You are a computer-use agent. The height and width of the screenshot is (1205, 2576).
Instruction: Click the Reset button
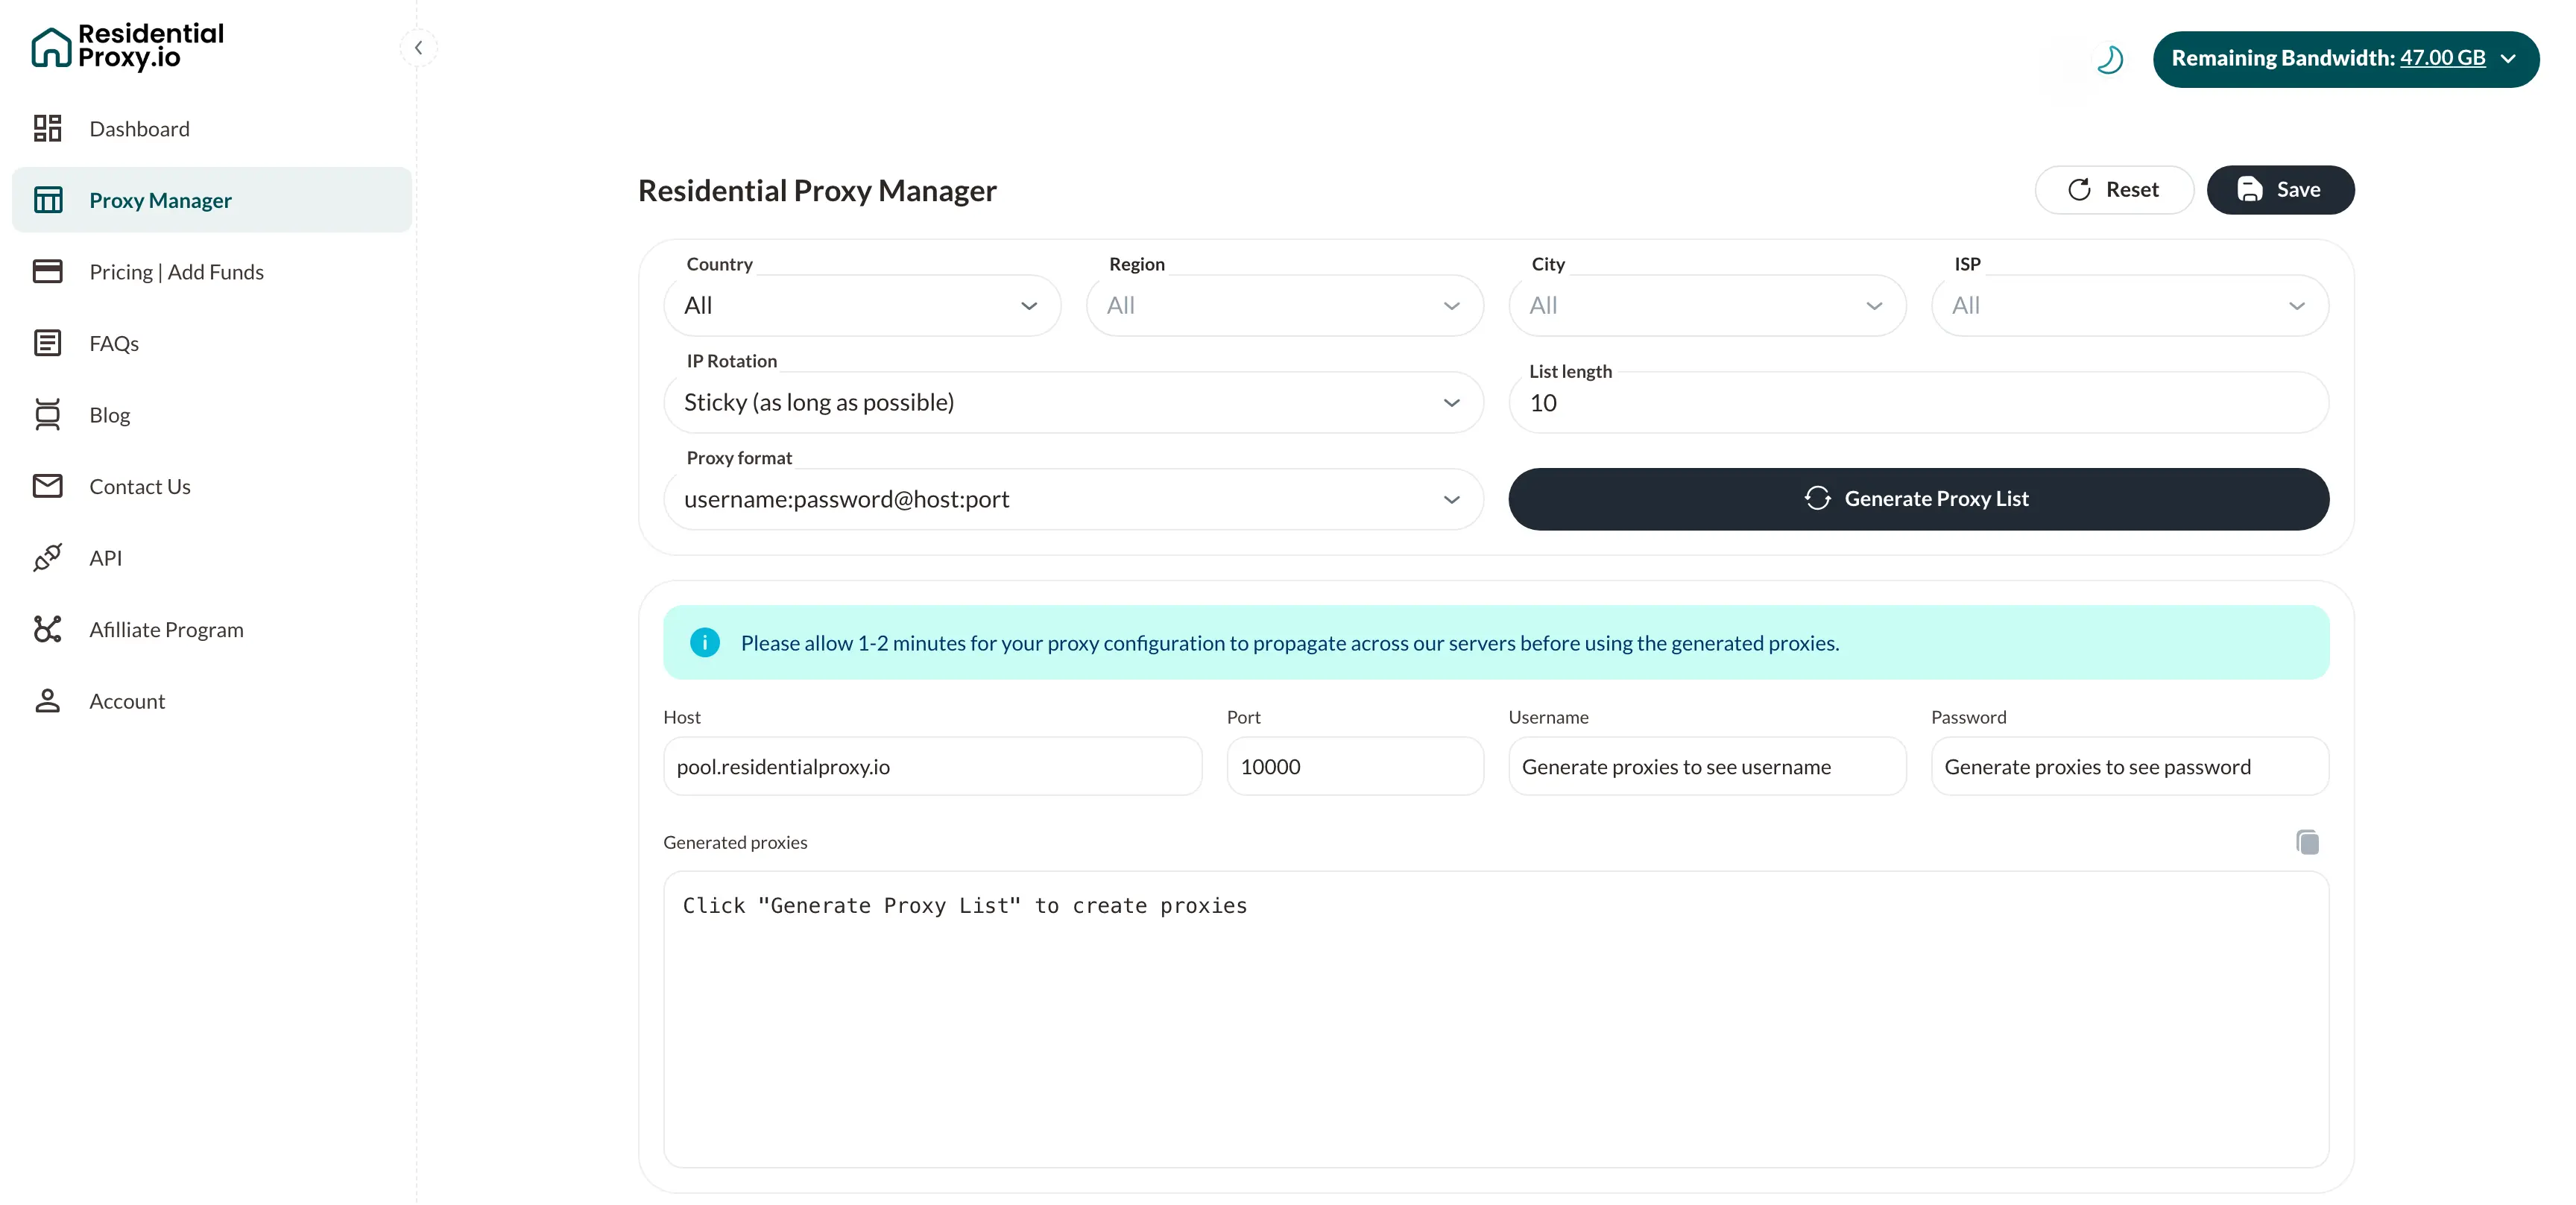(2113, 190)
